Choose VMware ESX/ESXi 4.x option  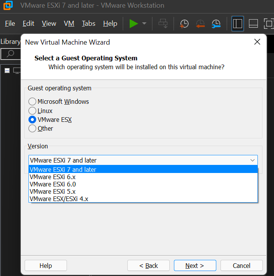point(143,199)
